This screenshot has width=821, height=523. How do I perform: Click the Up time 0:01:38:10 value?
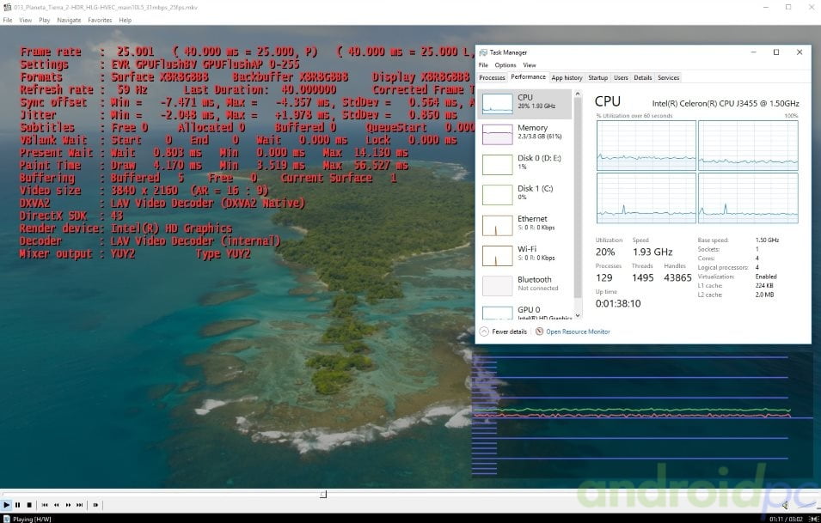pos(618,303)
